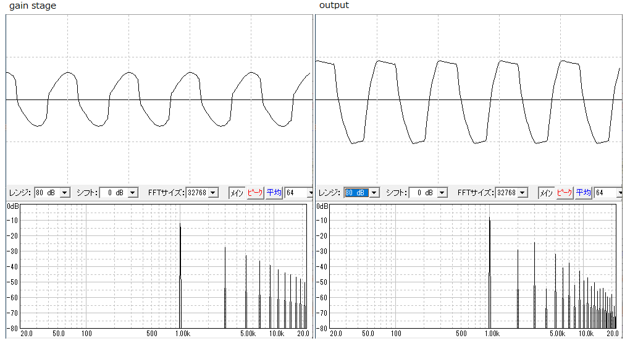630x346 pixels.
Task: Toggle the red ピーク button in output panel
Action: (x=564, y=193)
